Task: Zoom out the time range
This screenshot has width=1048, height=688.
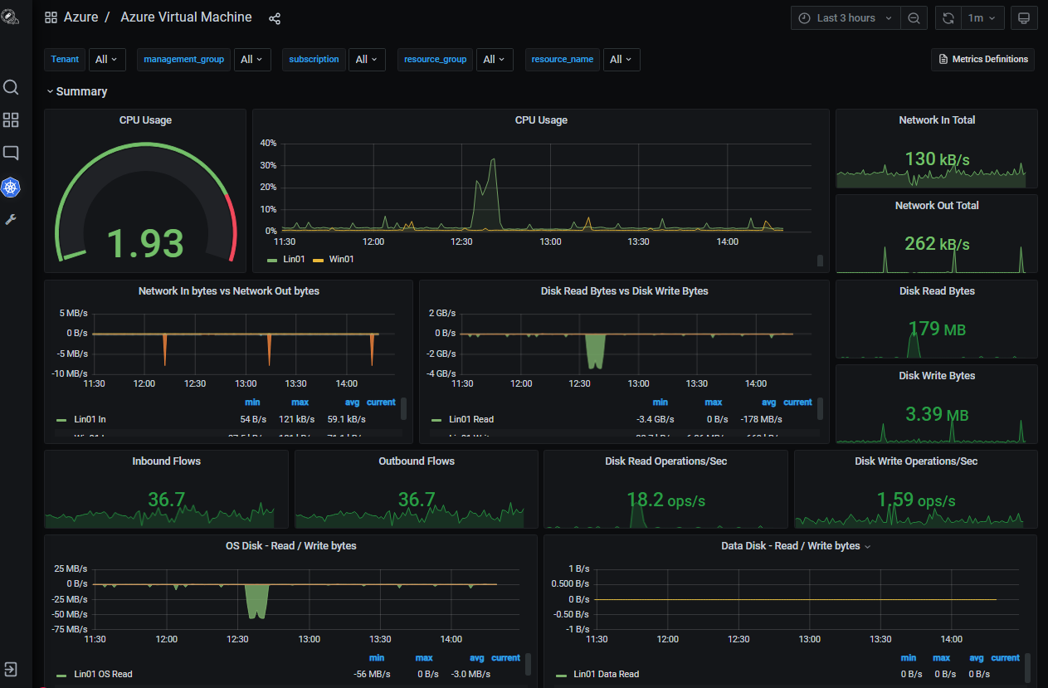Action: 914,18
